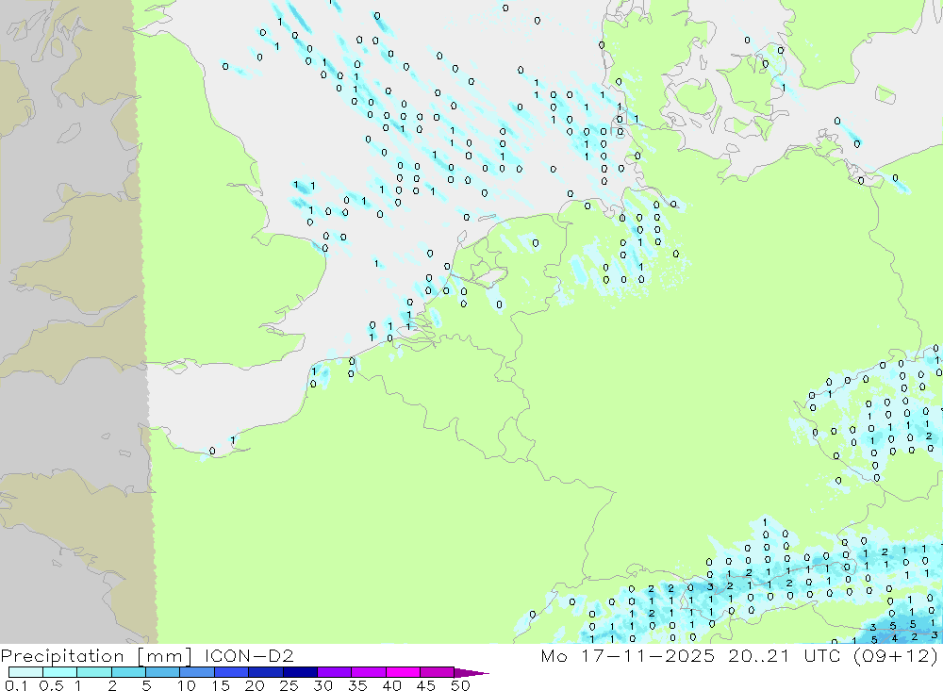Click the 'Mo 17-11-2025' date text
943x691 pixels.
(x=628, y=655)
